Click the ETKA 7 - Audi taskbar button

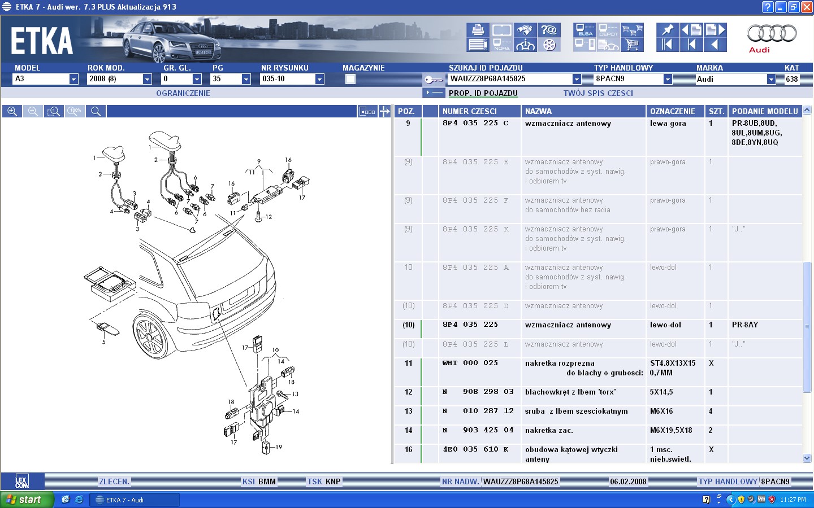(135, 500)
